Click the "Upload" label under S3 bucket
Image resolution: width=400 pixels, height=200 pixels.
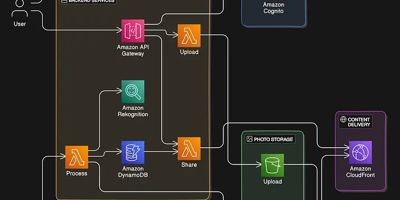tap(272, 182)
